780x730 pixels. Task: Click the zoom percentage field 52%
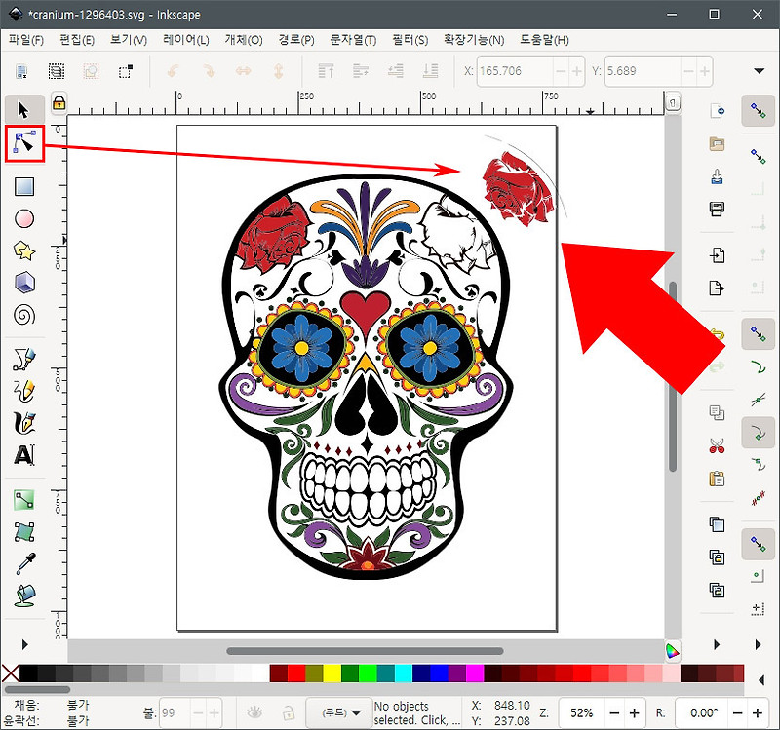(x=581, y=713)
